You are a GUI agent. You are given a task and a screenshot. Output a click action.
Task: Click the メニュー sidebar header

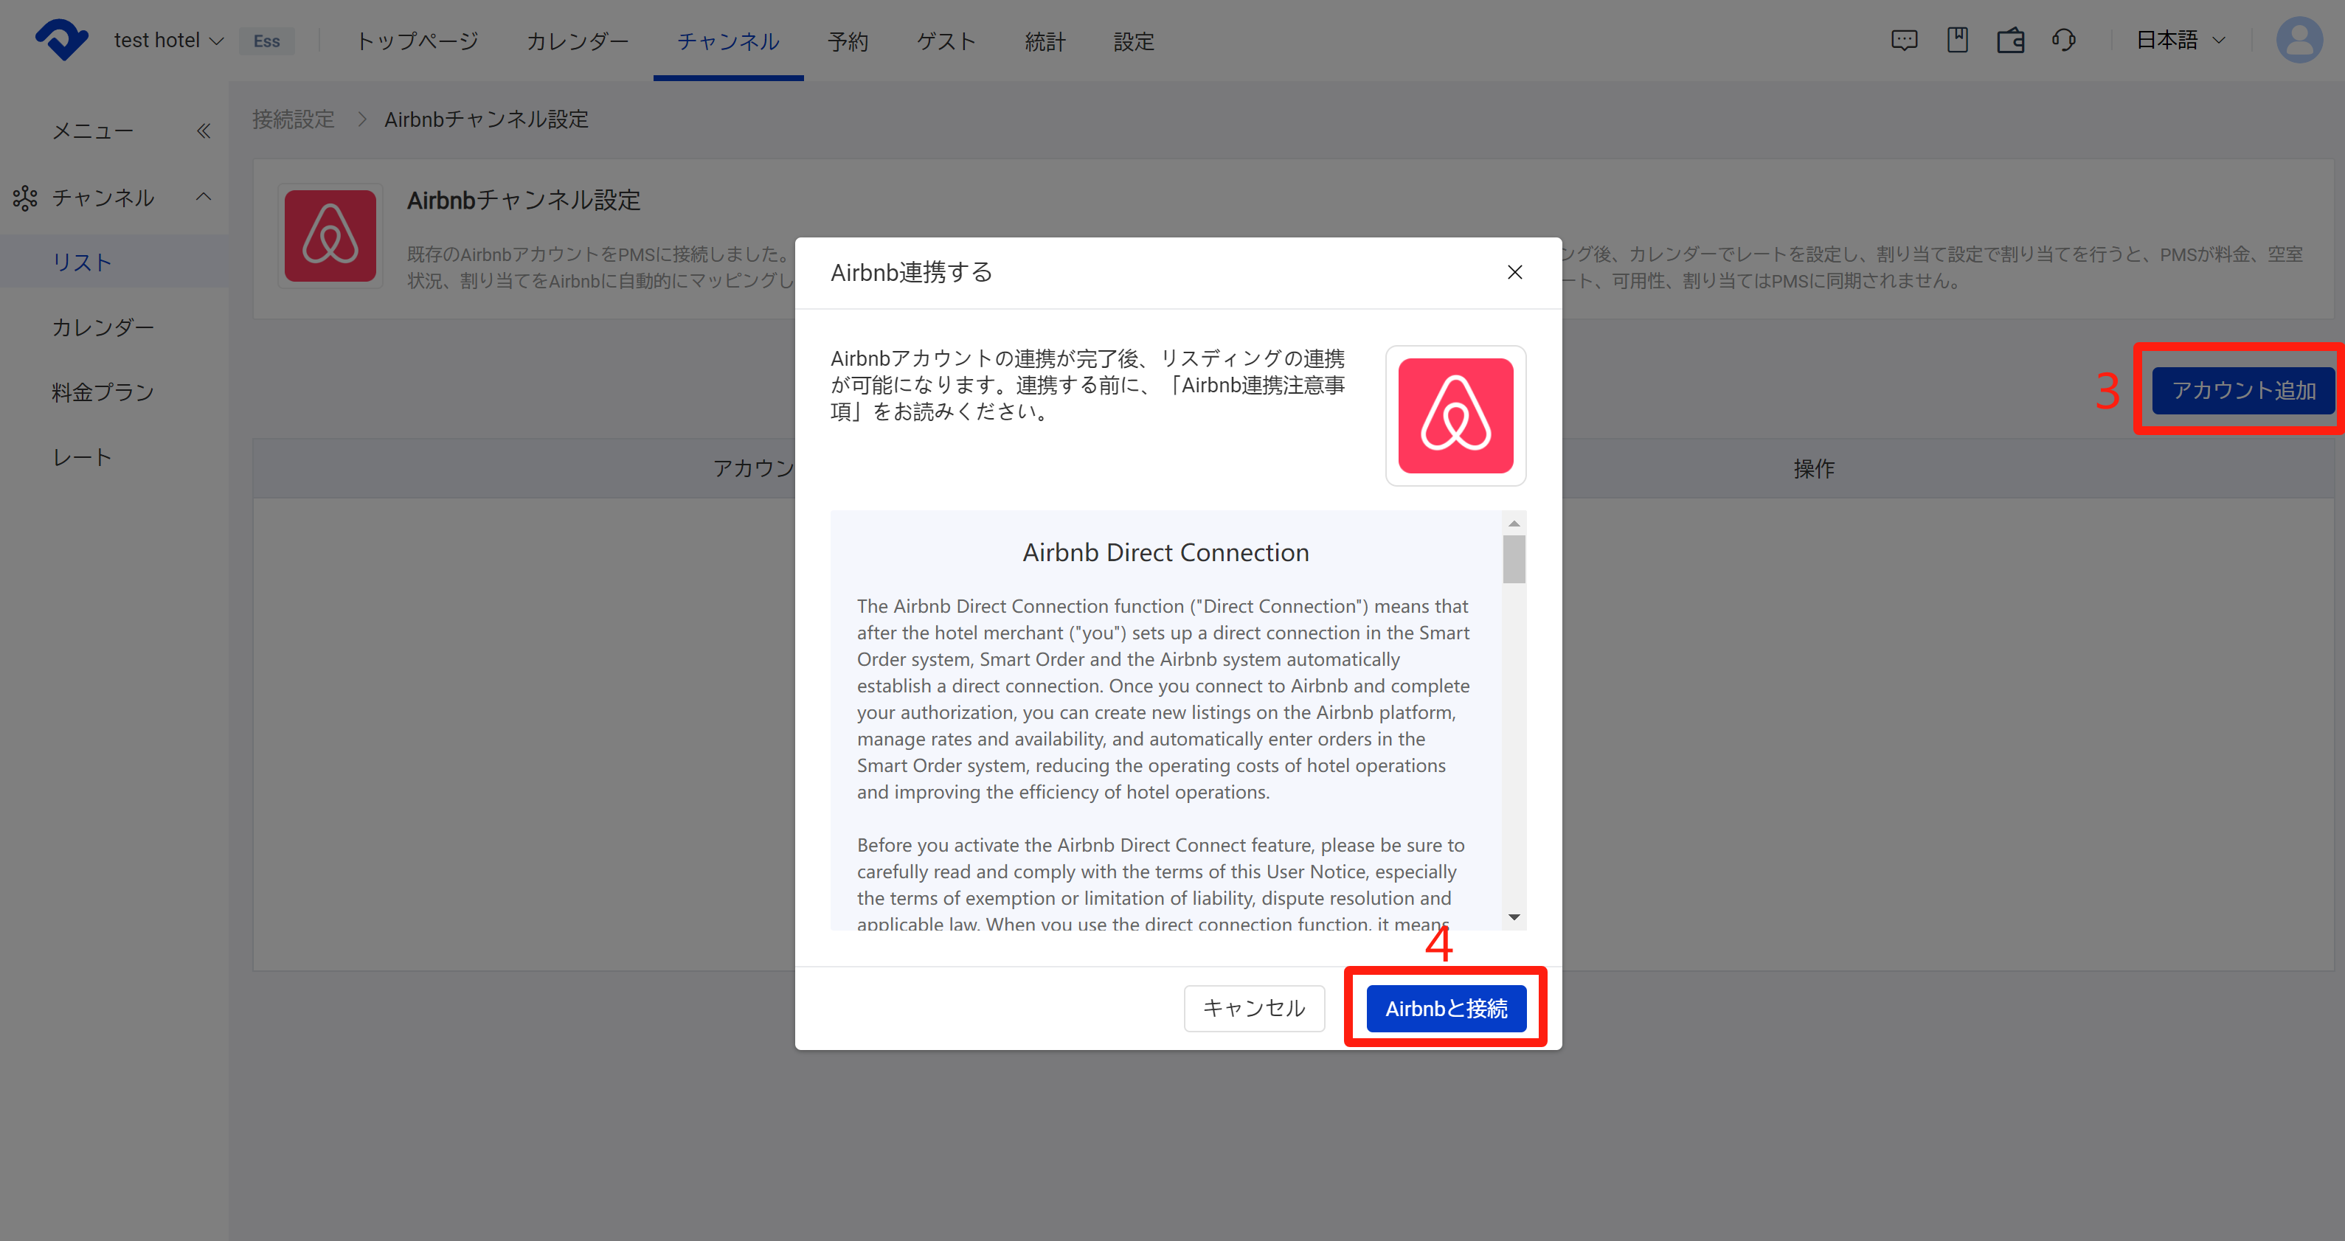93,131
